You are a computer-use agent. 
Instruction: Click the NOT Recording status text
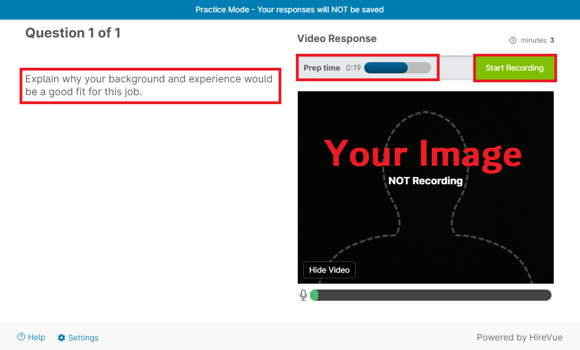click(x=425, y=181)
